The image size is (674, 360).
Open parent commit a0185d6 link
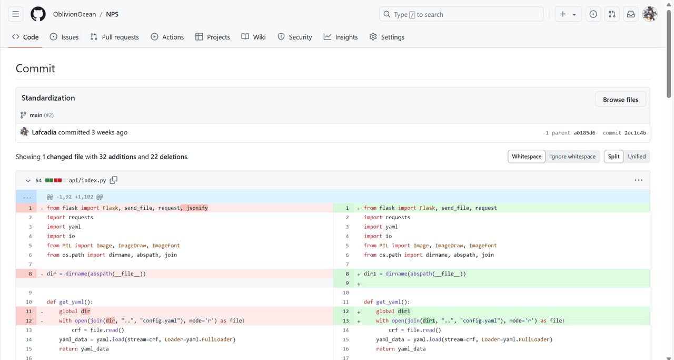(x=584, y=133)
